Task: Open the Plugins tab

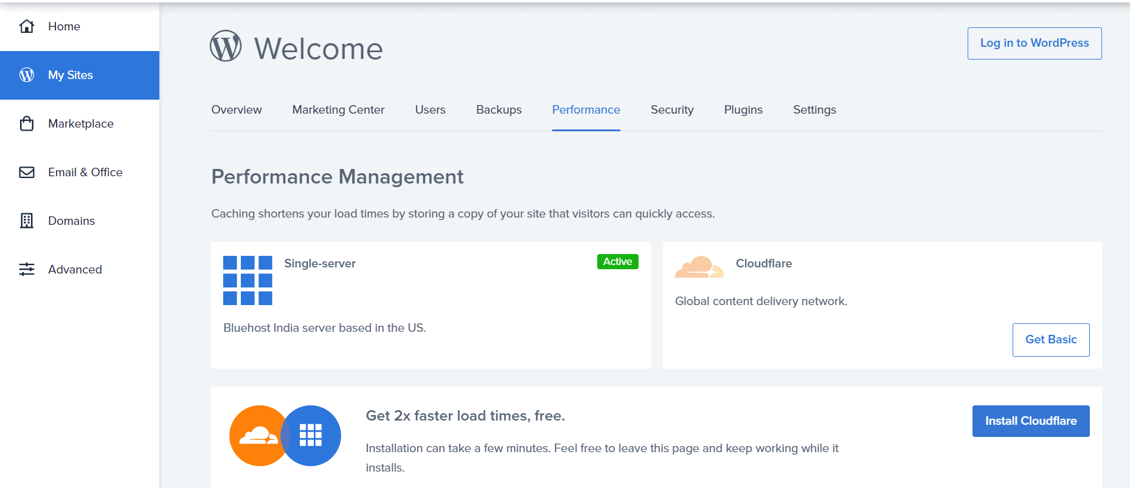Action: tap(743, 110)
